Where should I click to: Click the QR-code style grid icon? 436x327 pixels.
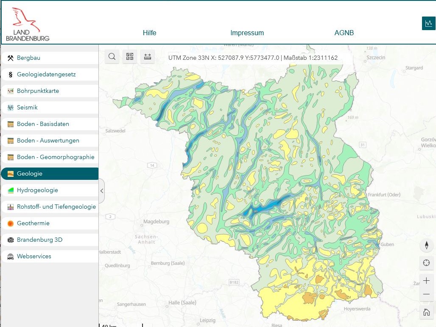click(130, 57)
